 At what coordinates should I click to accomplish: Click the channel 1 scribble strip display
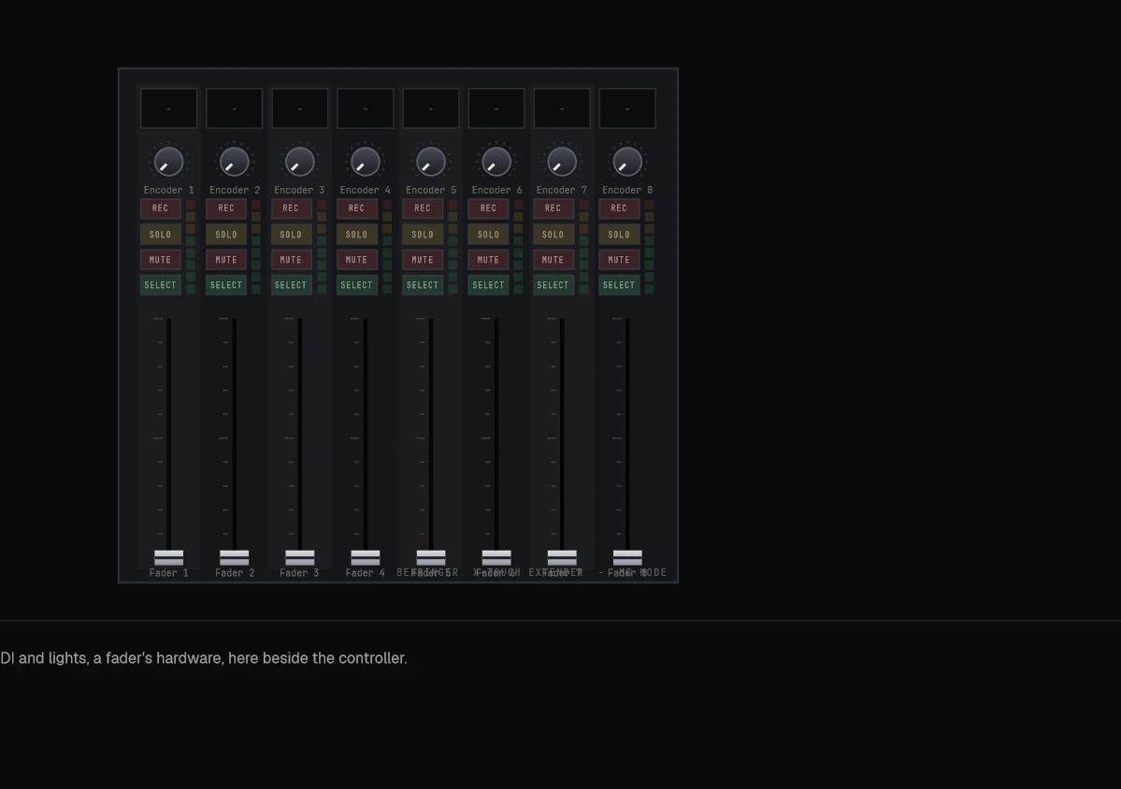[168, 108]
